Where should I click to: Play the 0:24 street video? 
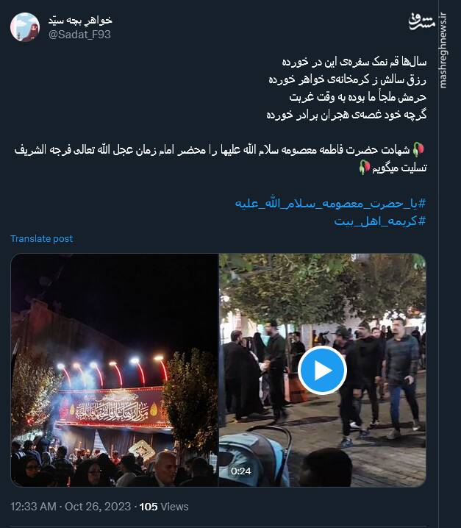pos(322,370)
